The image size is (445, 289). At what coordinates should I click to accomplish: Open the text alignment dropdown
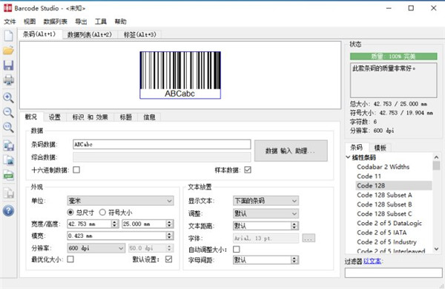point(266,213)
